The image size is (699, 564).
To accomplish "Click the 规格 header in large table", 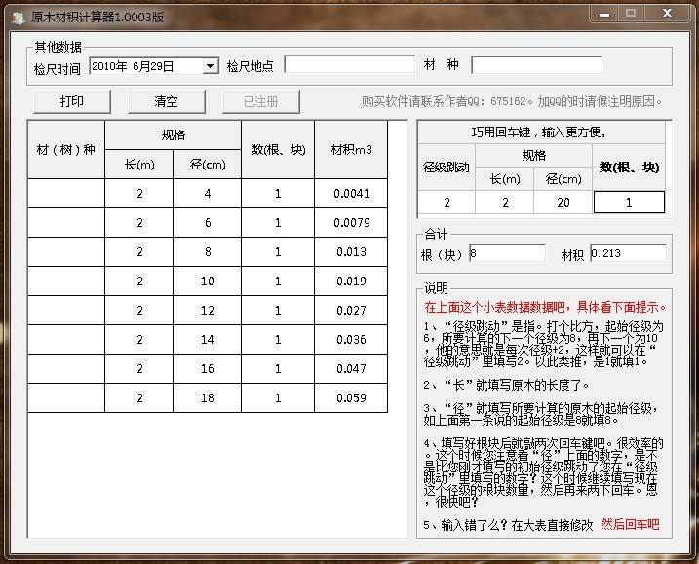I will point(173,135).
